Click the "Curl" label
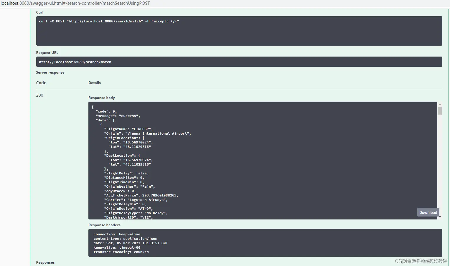 [x=39, y=12]
